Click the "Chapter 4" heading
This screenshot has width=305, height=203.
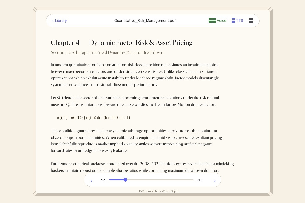[65, 43]
